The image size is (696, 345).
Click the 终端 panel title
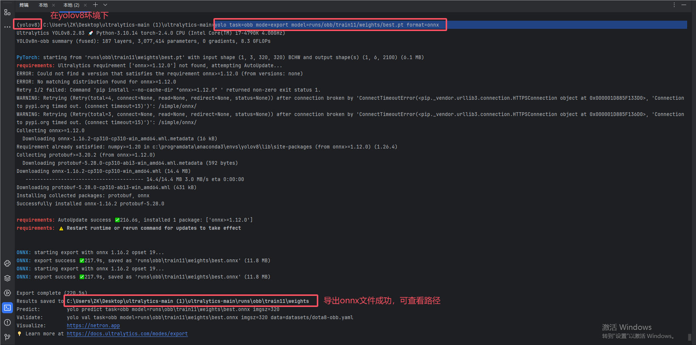(24, 5)
